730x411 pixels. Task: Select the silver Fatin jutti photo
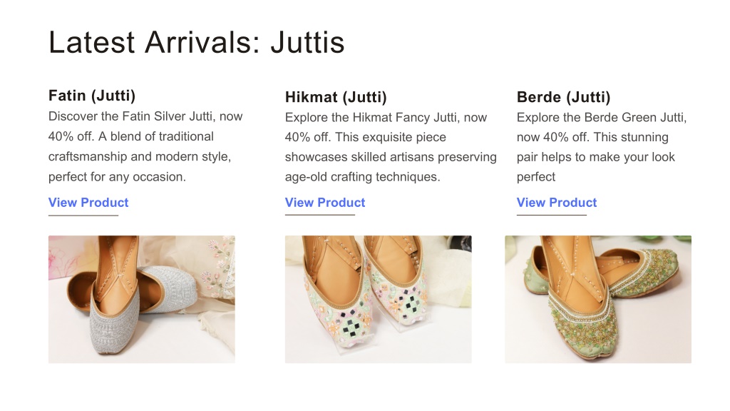coord(142,299)
